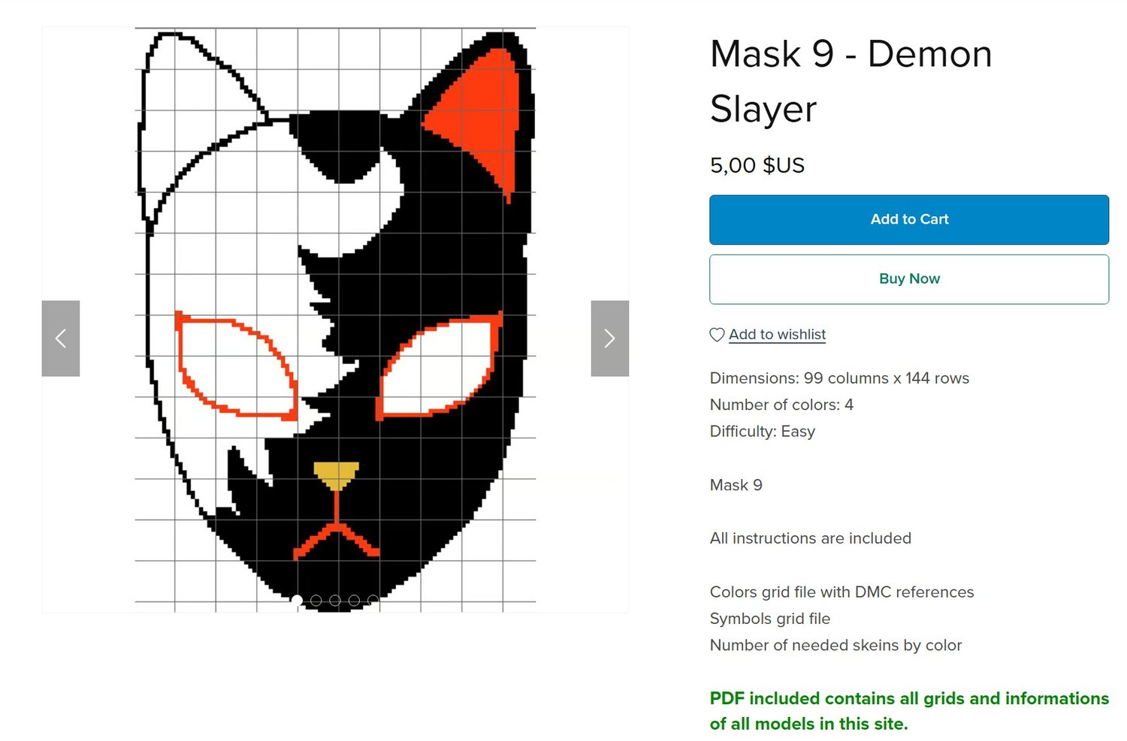
Task: Click the green PDF included notice
Action: (908, 711)
